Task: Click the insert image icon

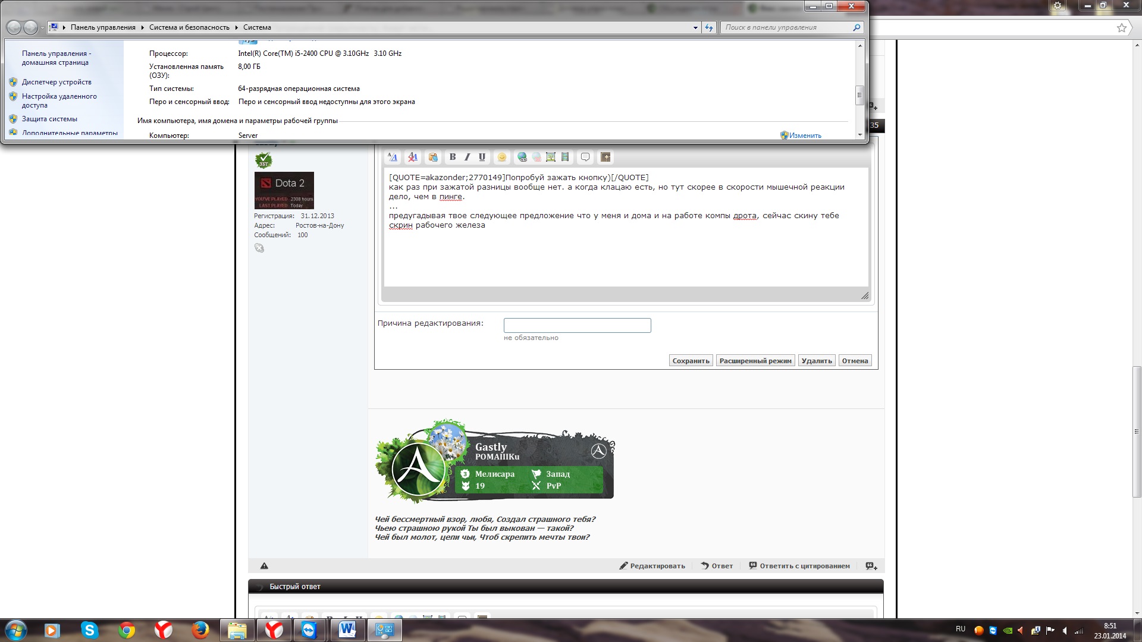Action: click(x=551, y=157)
